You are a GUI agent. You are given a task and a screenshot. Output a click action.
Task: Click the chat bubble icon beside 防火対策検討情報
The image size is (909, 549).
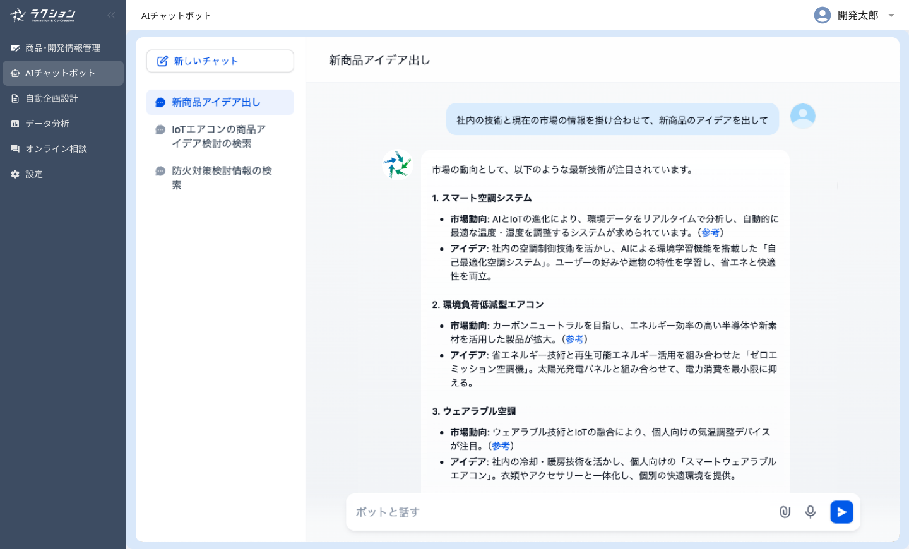160,171
